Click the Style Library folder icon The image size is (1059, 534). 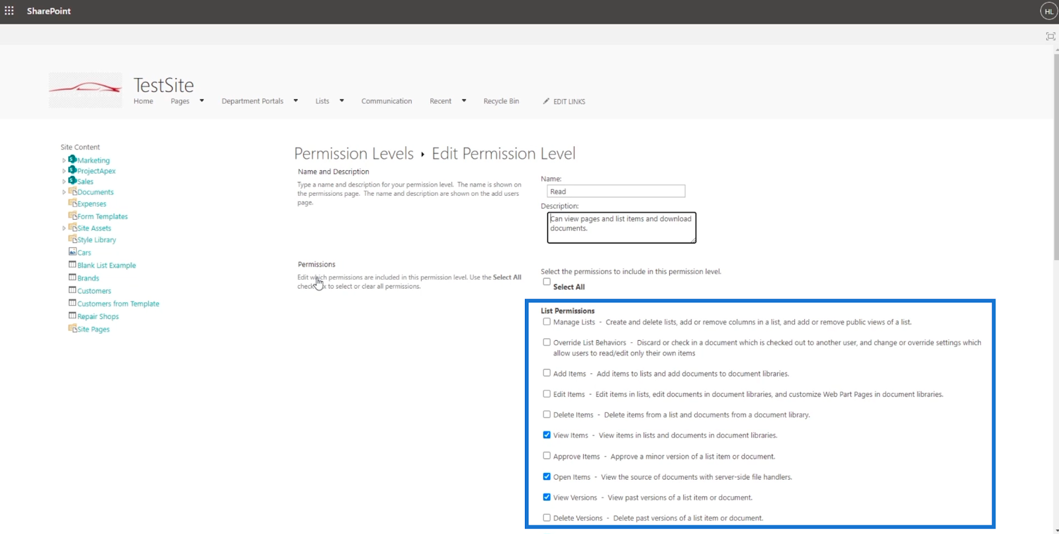(x=73, y=239)
